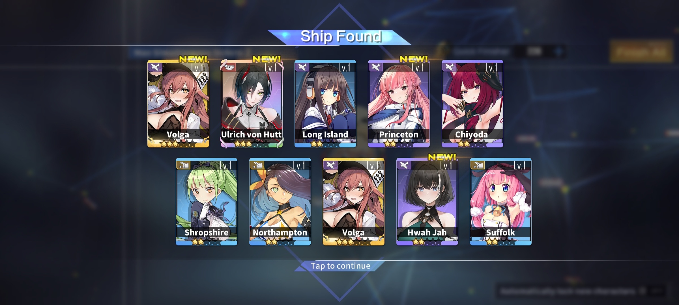The width and height of the screenshot is (679, 305).
Task: Tap to continue button
Action: click(x=340, y=266)
